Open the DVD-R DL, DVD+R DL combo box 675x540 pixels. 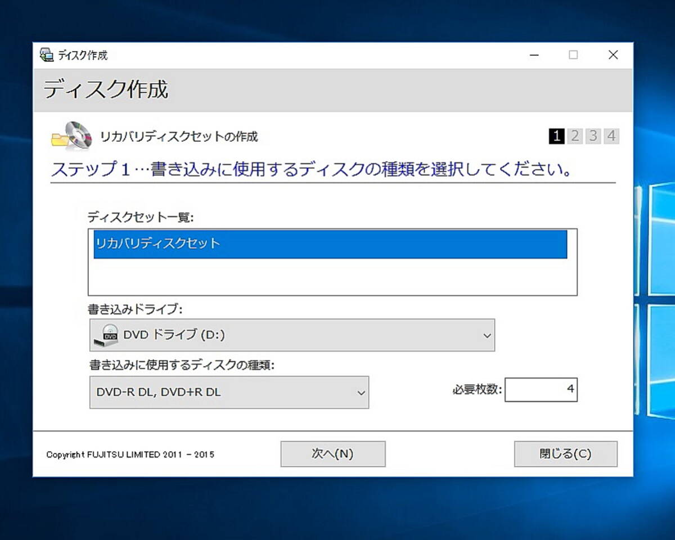(225, 393)
